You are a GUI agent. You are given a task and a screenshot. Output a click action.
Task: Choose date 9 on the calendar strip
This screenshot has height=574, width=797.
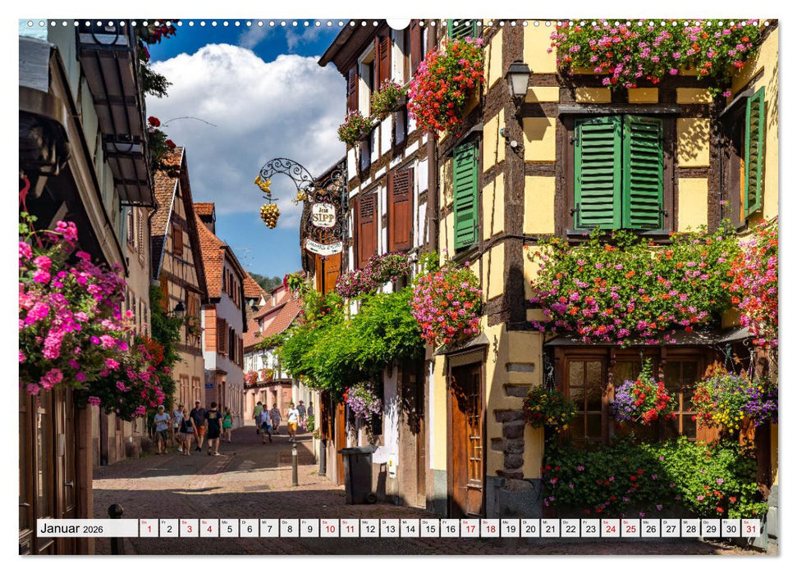click(x=309, y=528)
